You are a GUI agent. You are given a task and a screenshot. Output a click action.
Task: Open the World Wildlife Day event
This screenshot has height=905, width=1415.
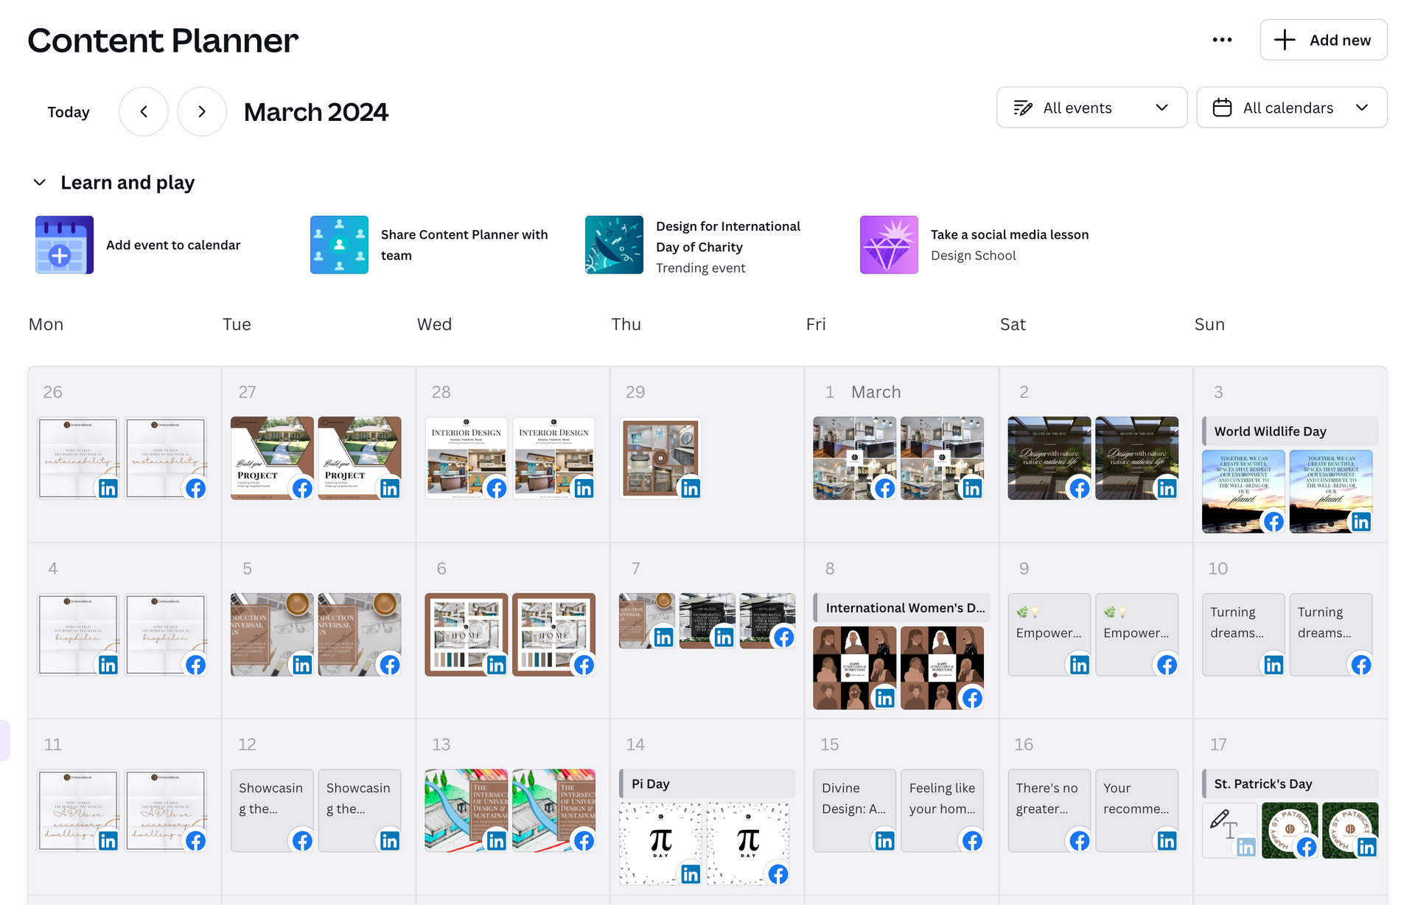1290,431
